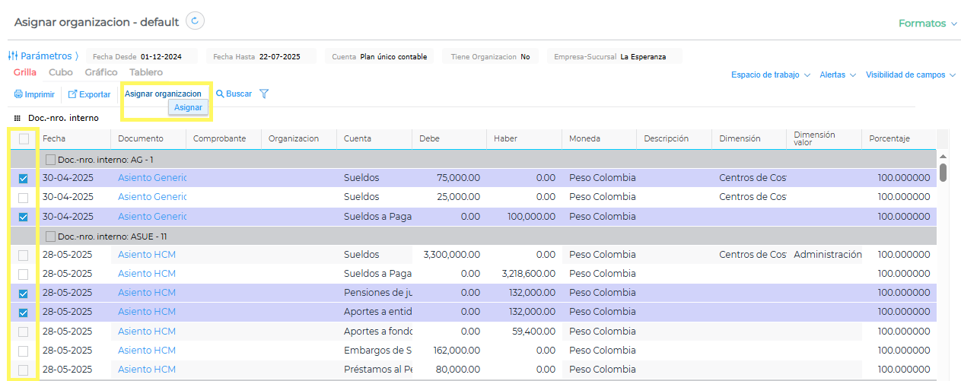Uncheck the Pensiones row checkbox
961x381 pixels.
[x=23, y=293]
